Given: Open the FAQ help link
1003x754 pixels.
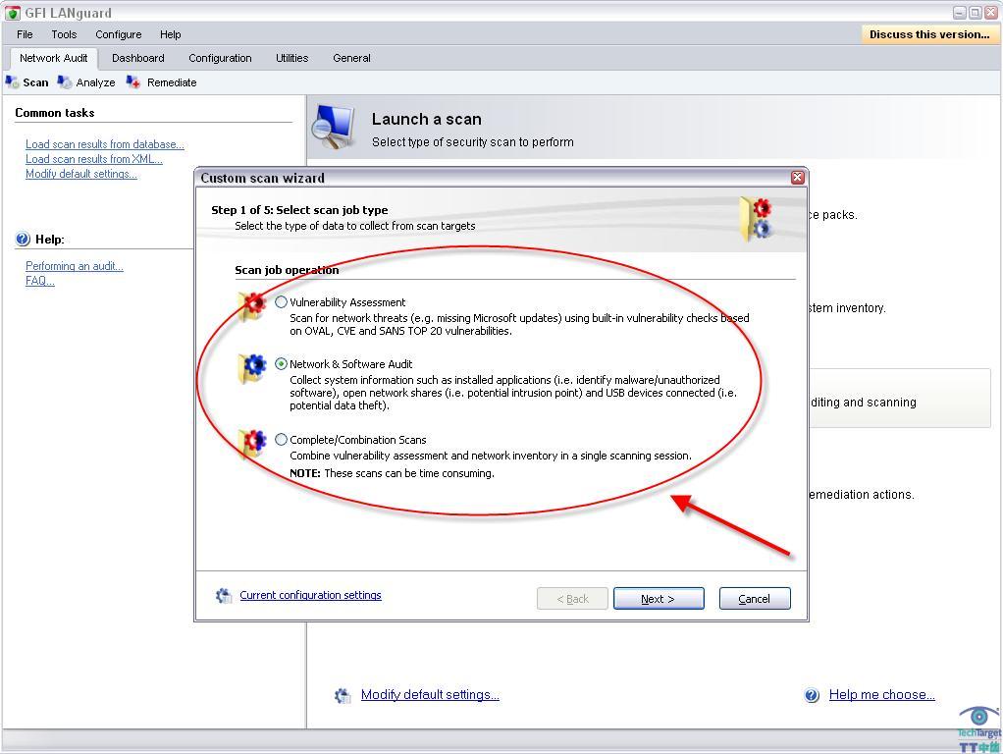Looking at the screenshot, I should (39, 281).
